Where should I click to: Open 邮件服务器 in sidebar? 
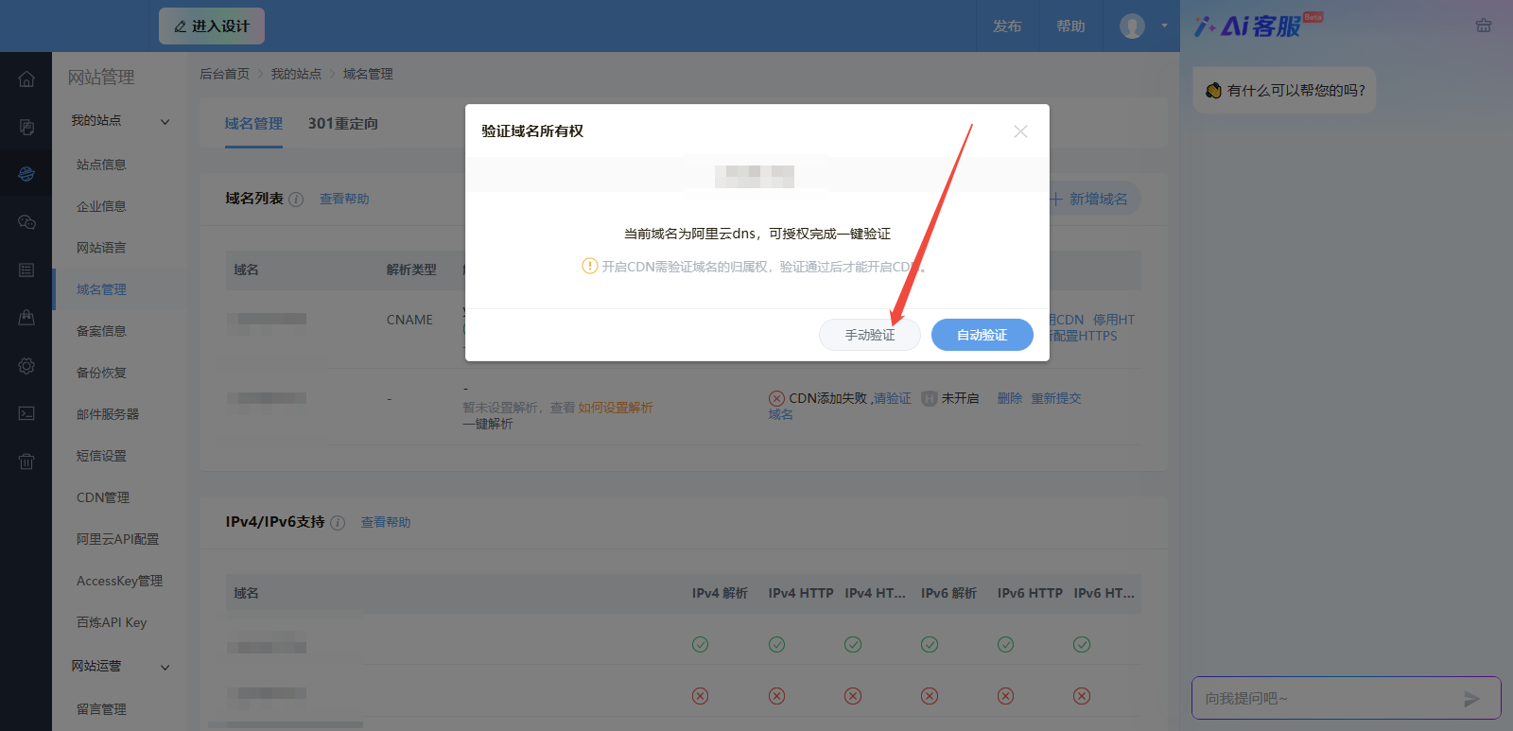pos(108,414)
